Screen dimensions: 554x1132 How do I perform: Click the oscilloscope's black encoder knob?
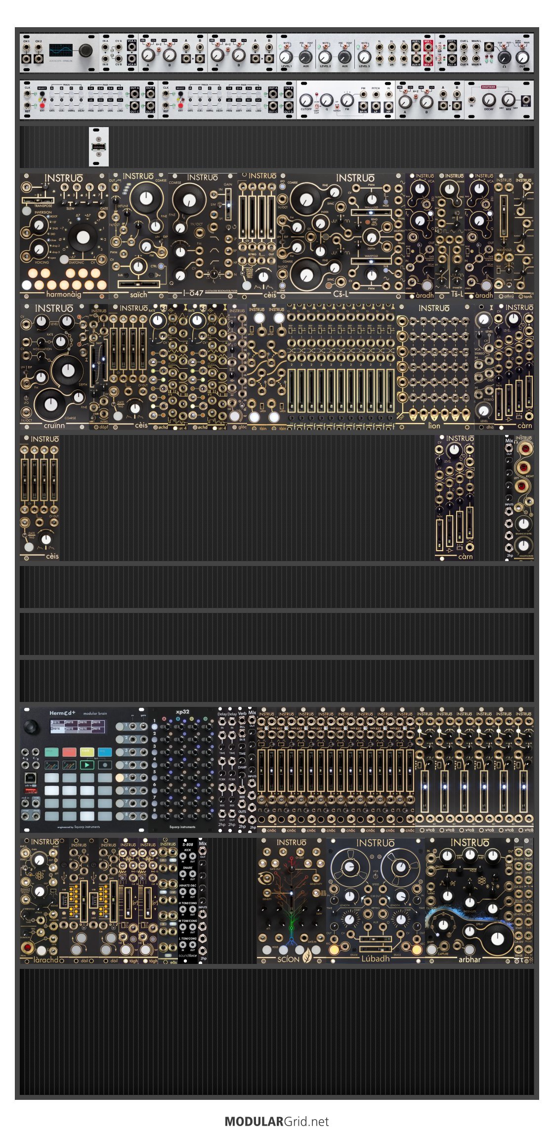tap(86, 50)
